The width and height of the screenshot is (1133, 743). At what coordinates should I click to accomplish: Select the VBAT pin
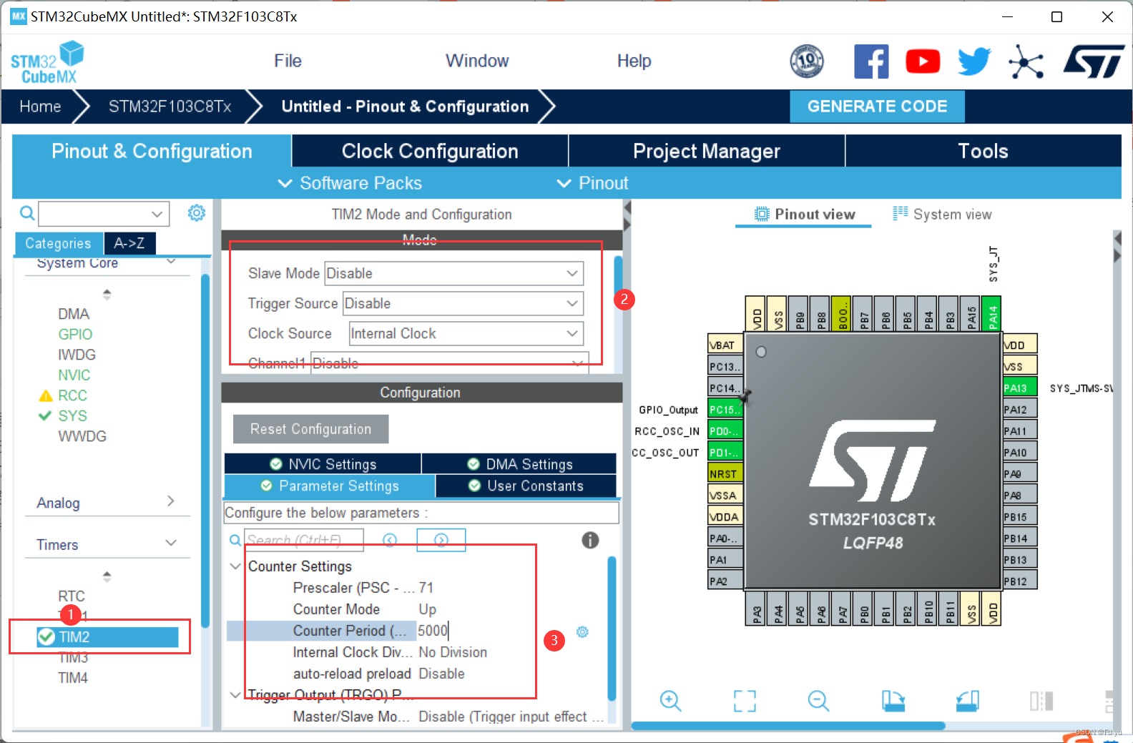pos(725,345)
